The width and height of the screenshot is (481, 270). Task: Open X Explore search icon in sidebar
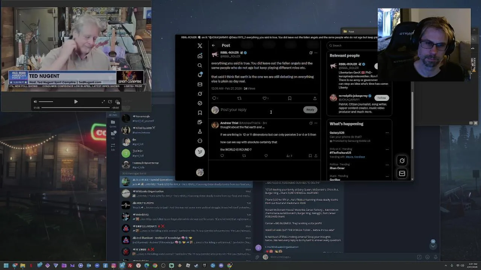point(200,65)
